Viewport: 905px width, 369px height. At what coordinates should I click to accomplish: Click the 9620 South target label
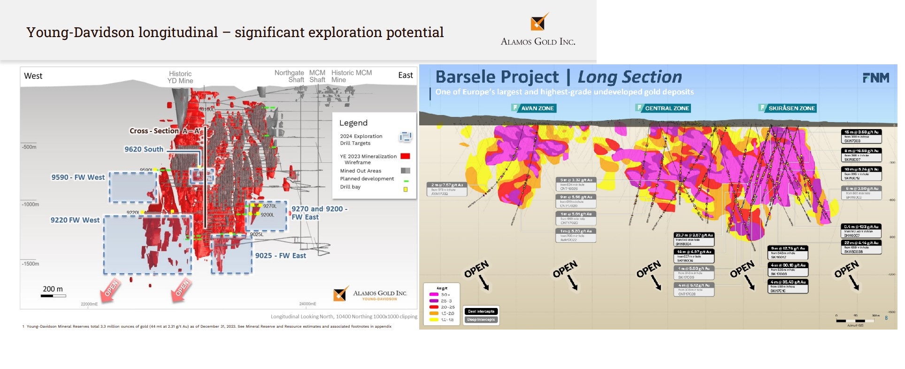coord(144,149)
